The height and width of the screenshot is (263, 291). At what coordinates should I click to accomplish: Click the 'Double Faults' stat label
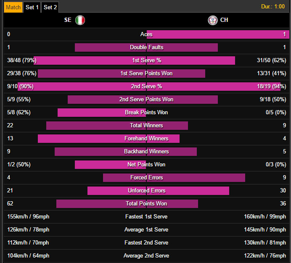(147, 47)
